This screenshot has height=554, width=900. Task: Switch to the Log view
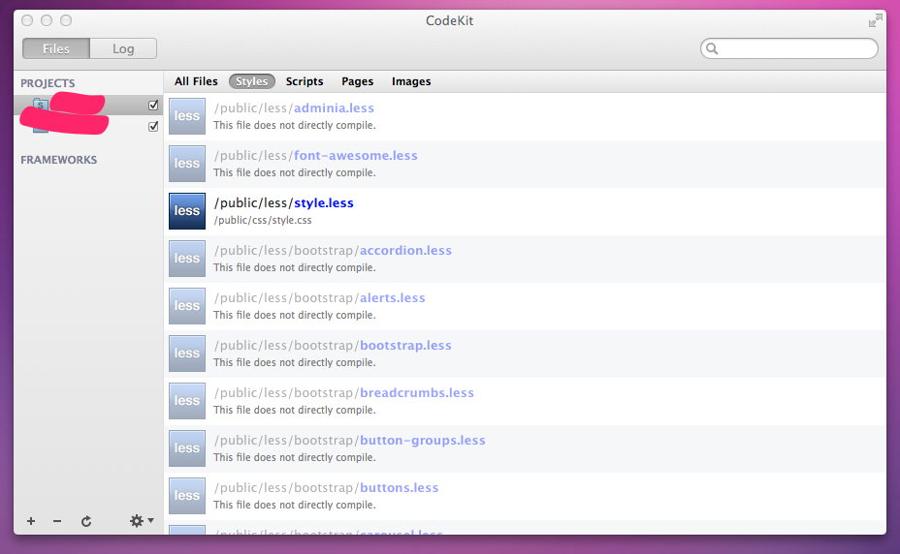pyautogui.click(x=123, y=48)
